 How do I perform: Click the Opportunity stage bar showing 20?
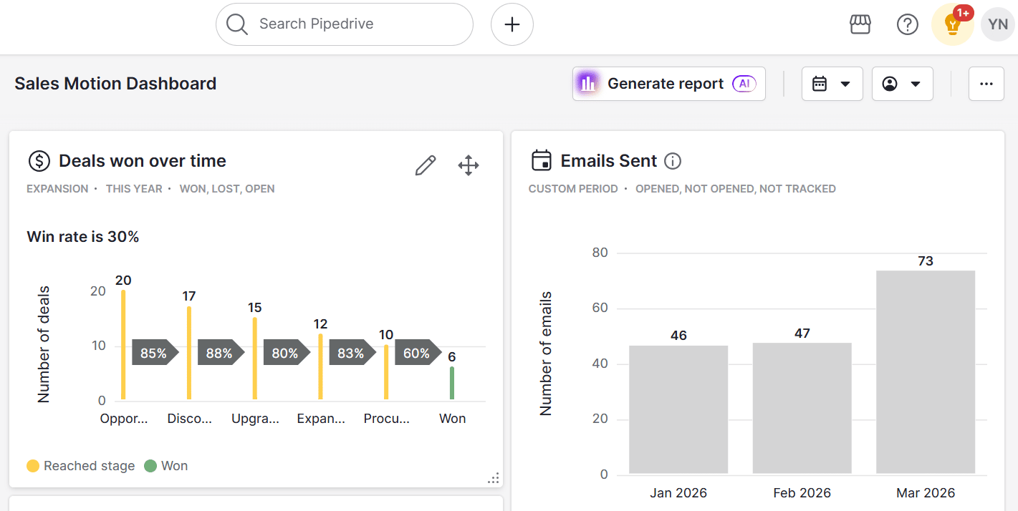point(123,345)
